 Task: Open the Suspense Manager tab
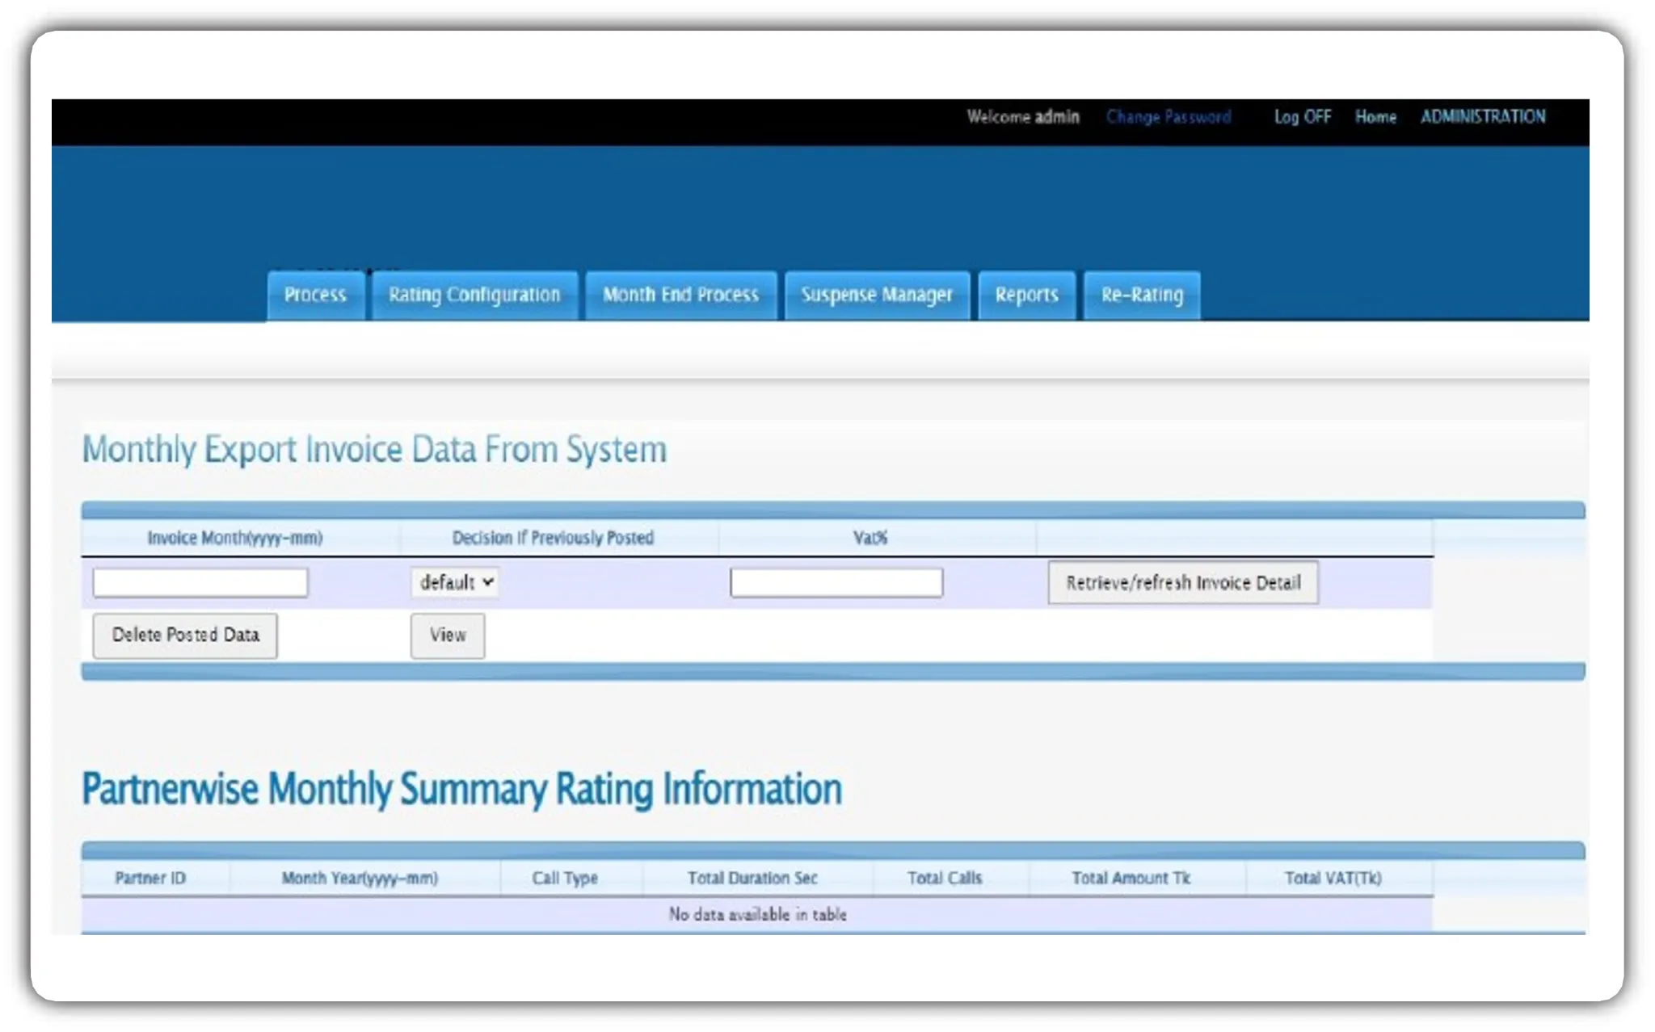[x=877, y=296]
